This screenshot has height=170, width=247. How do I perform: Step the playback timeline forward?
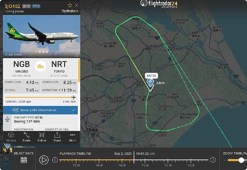pos(213,160)
